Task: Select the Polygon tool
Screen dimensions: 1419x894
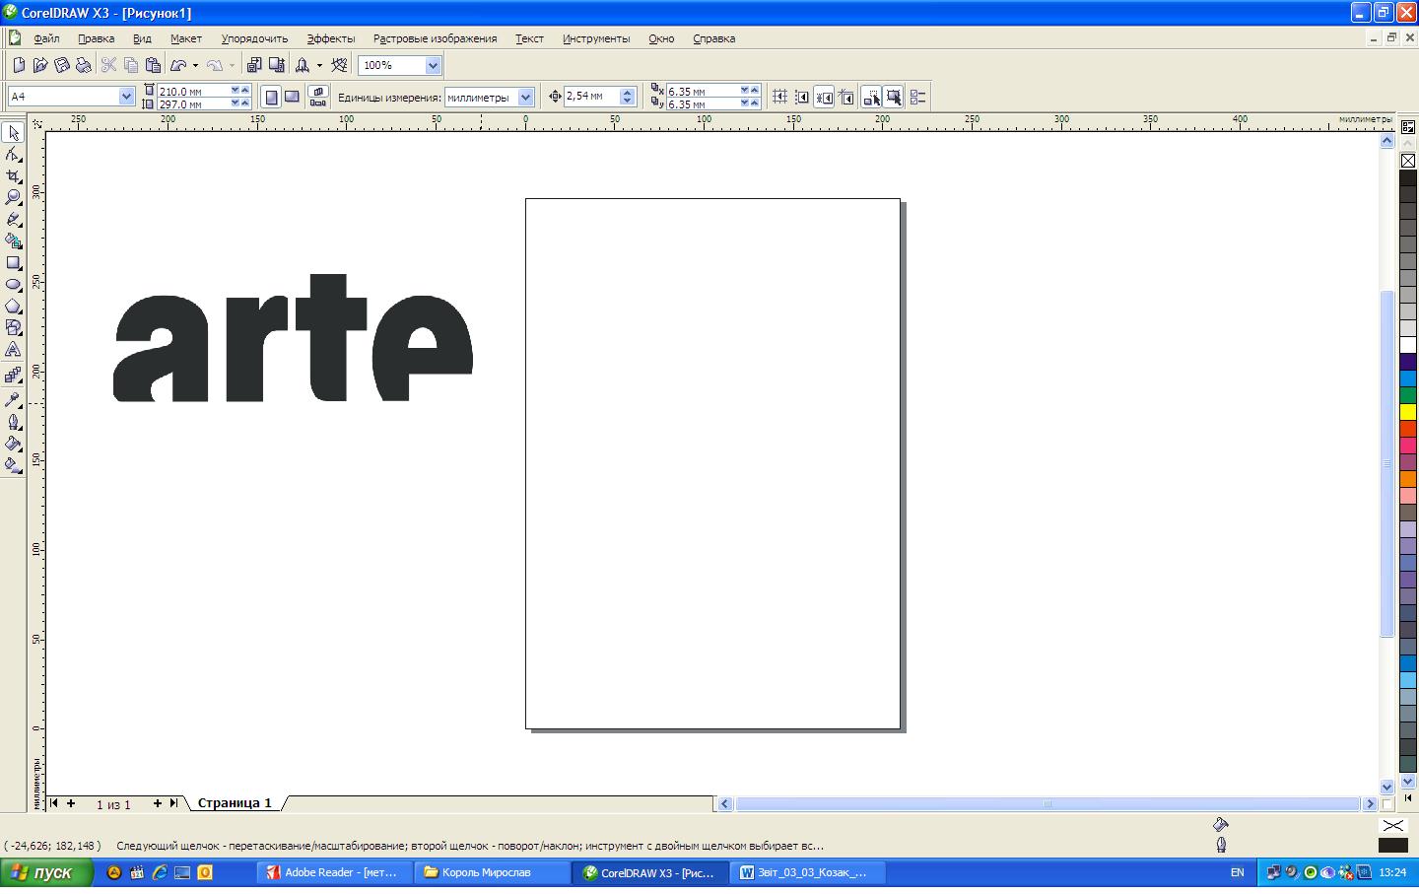Action: pyautogui.click(x=13, y=307)
